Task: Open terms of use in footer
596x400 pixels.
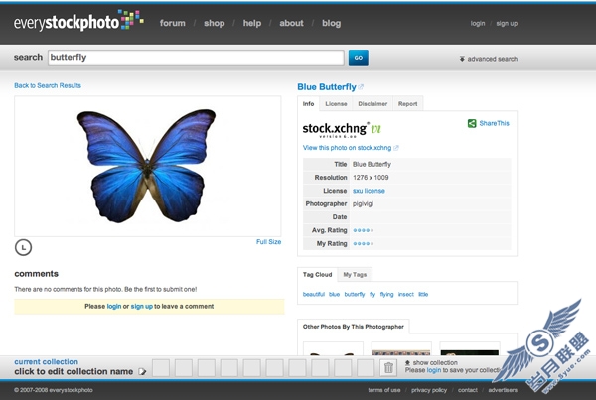Action: tap(383, 390)
